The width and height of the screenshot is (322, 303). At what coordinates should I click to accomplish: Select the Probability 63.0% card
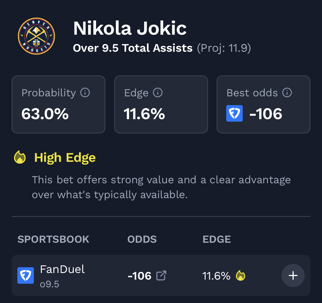[x=58, y=105]
